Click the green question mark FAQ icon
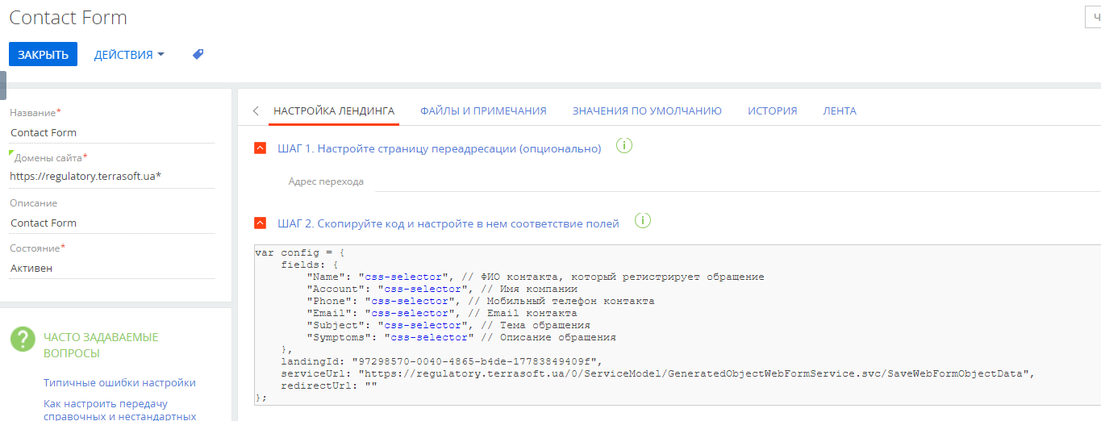Viewport: 1101px width, 421px height. coord(23,339)
